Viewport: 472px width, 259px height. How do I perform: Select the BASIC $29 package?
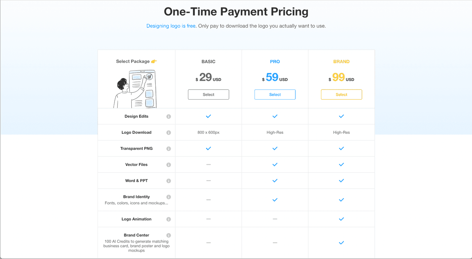208,95
